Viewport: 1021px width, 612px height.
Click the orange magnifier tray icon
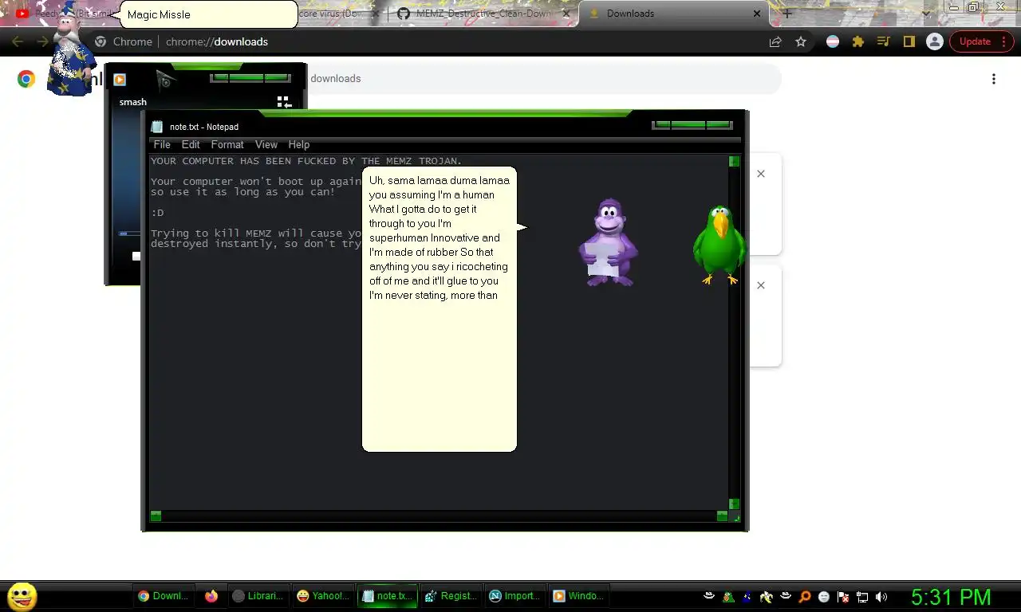click(805, 597)
